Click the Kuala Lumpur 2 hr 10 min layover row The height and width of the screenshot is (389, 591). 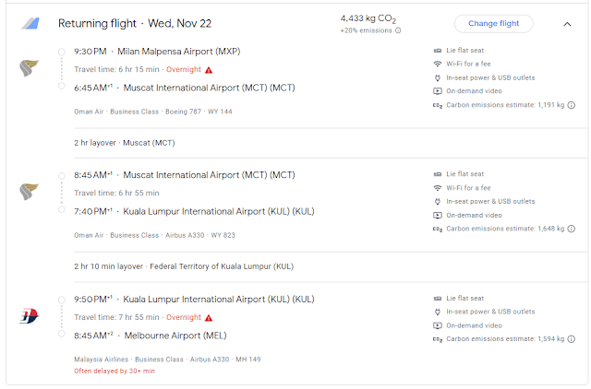tap(184, 266)
